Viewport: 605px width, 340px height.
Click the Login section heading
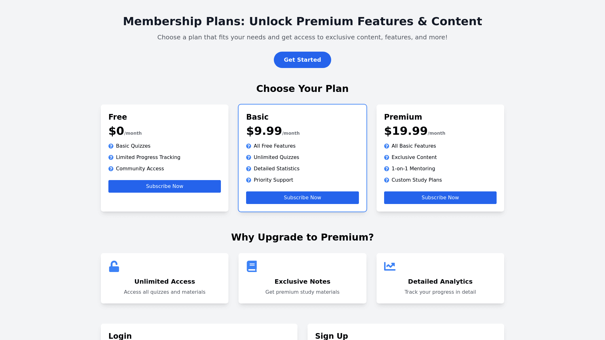(x=120, y=336)
